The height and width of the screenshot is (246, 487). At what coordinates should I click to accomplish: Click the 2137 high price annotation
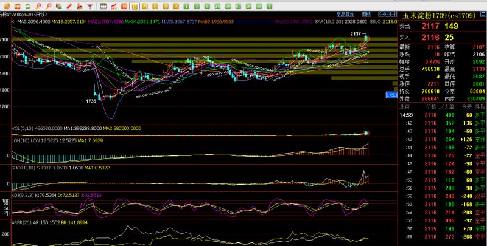pyautogui.click(x=356, y=34)
